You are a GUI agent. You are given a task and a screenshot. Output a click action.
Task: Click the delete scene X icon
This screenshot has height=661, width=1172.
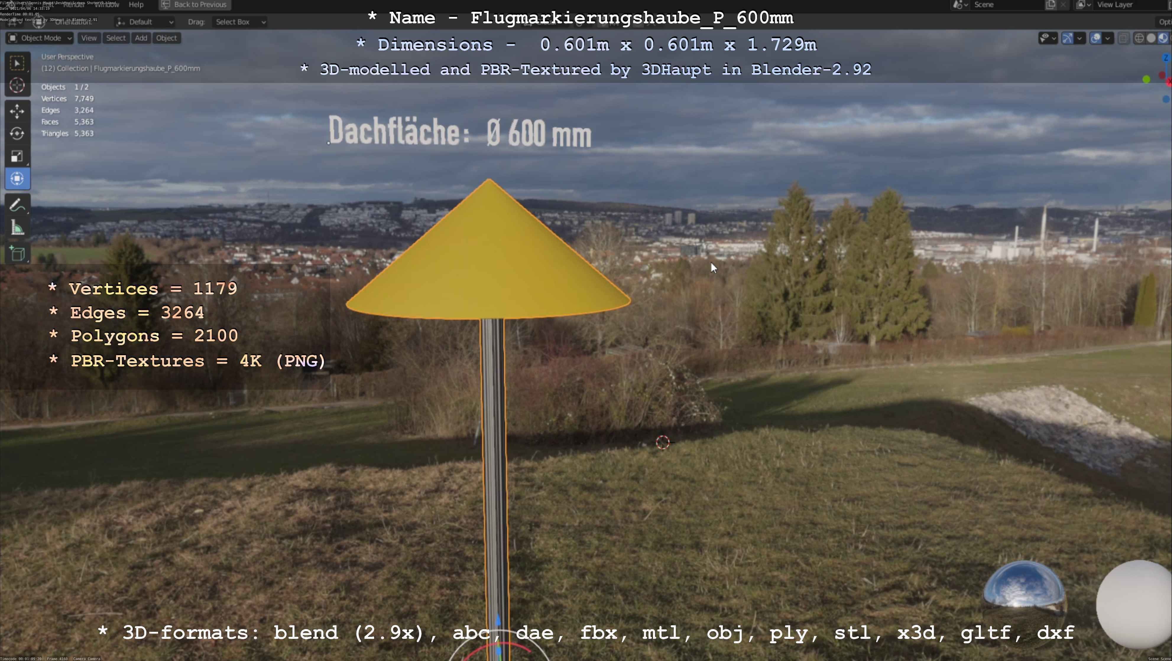[1063, 4]
